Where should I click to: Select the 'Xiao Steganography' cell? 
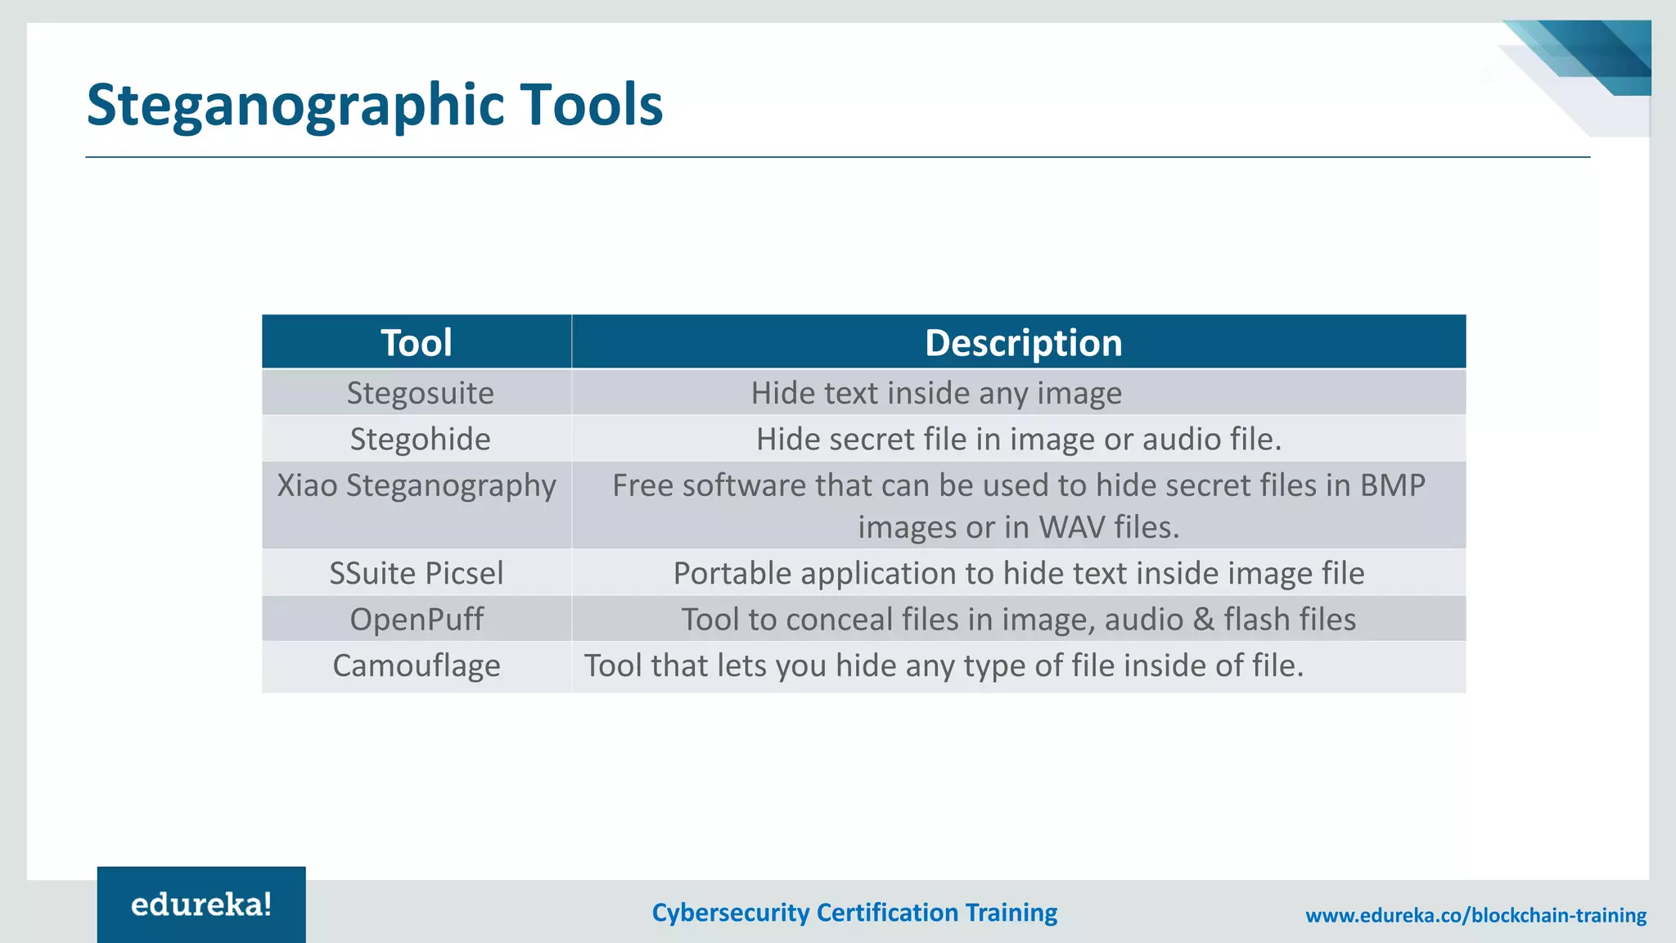click(x=417, y=505)
